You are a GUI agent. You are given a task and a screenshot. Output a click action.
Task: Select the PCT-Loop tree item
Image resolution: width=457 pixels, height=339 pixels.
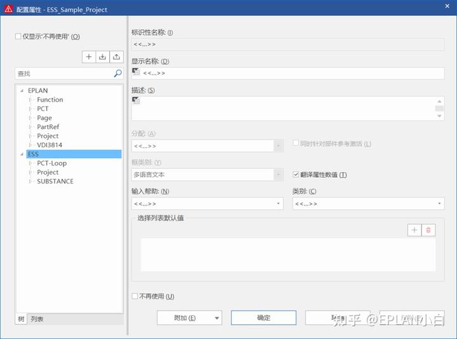tap(51, 163)
